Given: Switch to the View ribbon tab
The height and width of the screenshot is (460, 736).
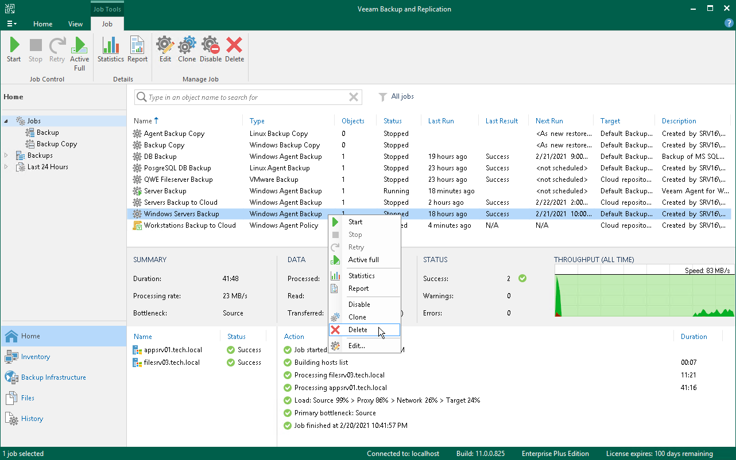Looking at the screenshot, I should pyautogui.click(x=75, y=24).
